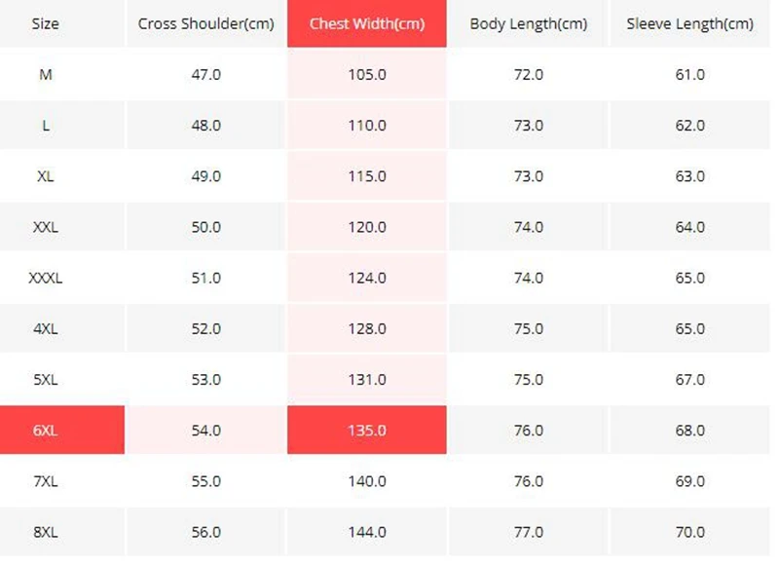Click the Size column header
Screen dimensions: 779x565
coord(46,23)
